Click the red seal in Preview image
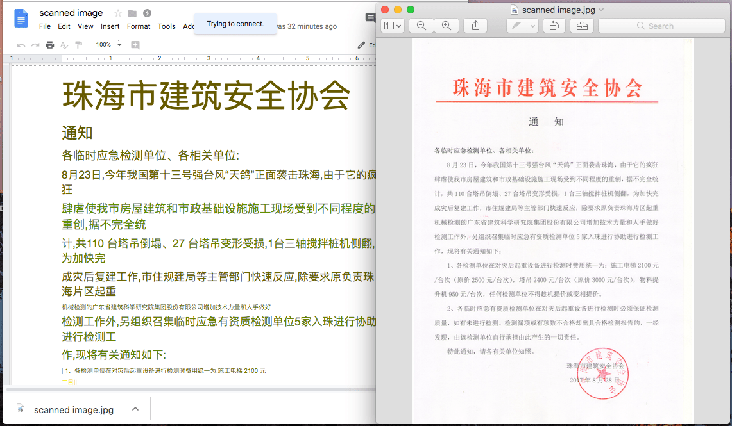The height and width of the screenshot is (426, 732). tap(602, 373)
